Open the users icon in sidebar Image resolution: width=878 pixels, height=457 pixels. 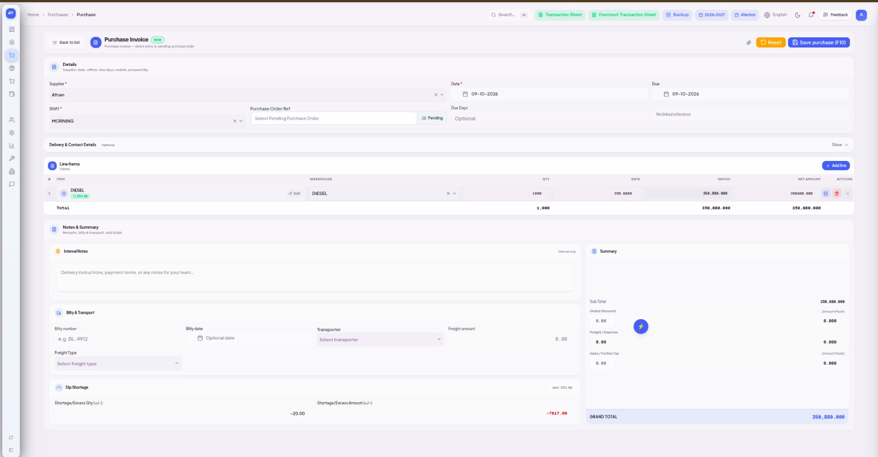tap(12, 120)
